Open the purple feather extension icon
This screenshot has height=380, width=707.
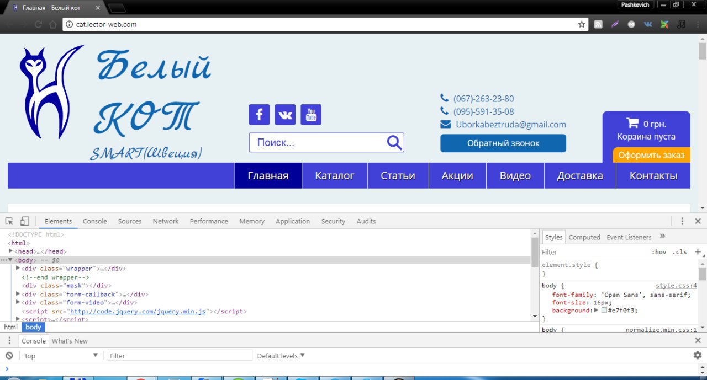pyautogui.click(x=615, y=24)
